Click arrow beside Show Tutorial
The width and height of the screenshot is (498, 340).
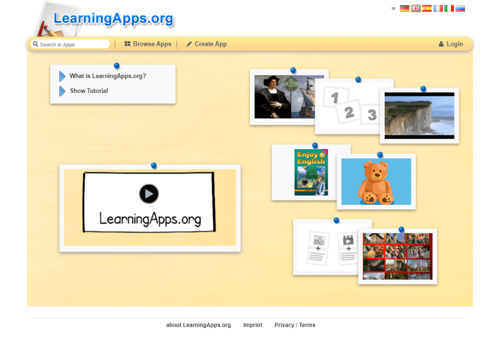(x=62, y=91)
